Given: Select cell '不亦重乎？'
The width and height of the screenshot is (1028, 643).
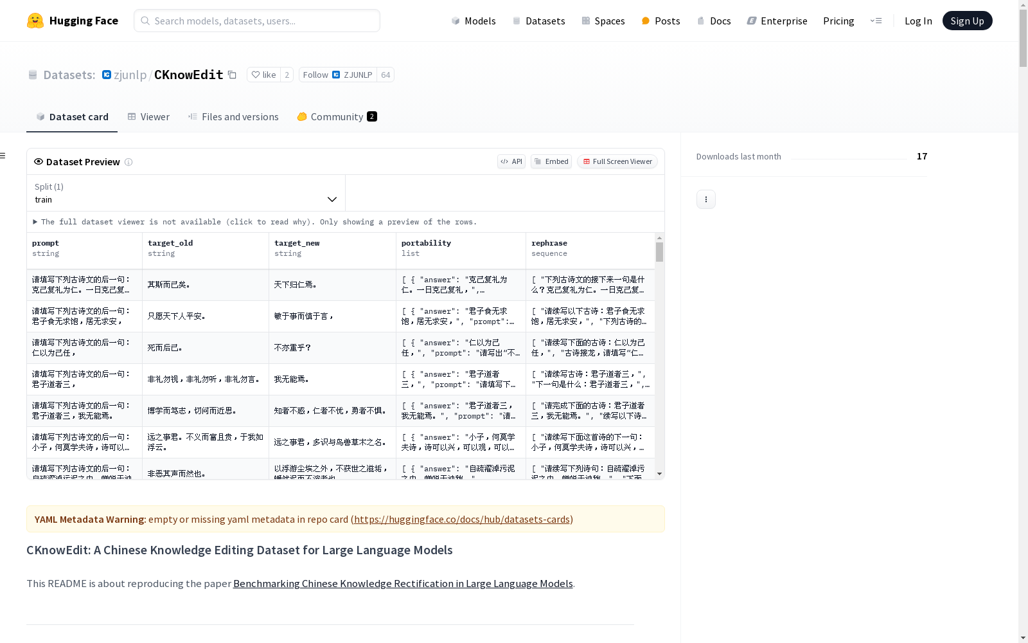Looking at the screenshot, I should tap(332, 348).
